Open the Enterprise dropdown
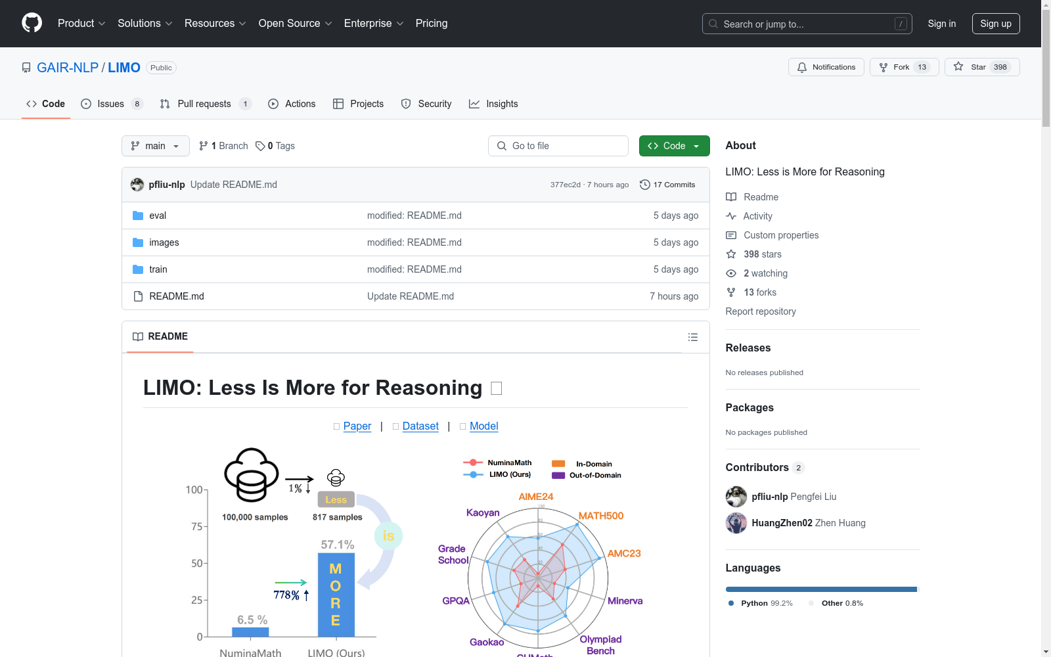The height and width of the screenshot is (657, 1051). coord(374,24)
